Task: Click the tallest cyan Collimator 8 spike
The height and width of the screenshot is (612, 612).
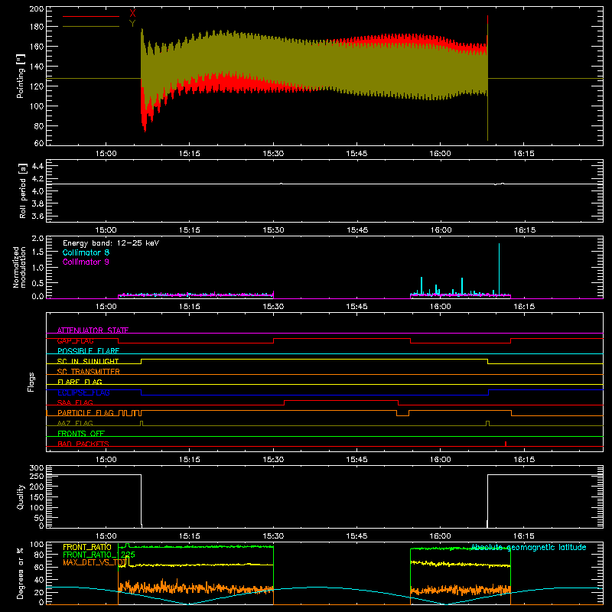Action: [x=499, y=269]
